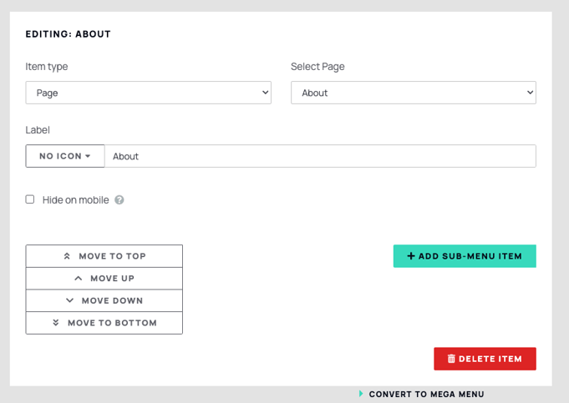Screen dimensions: 569x403
Task: Click the plus icon on Add Sub-Menu Item
Action: tap(411, 256)
